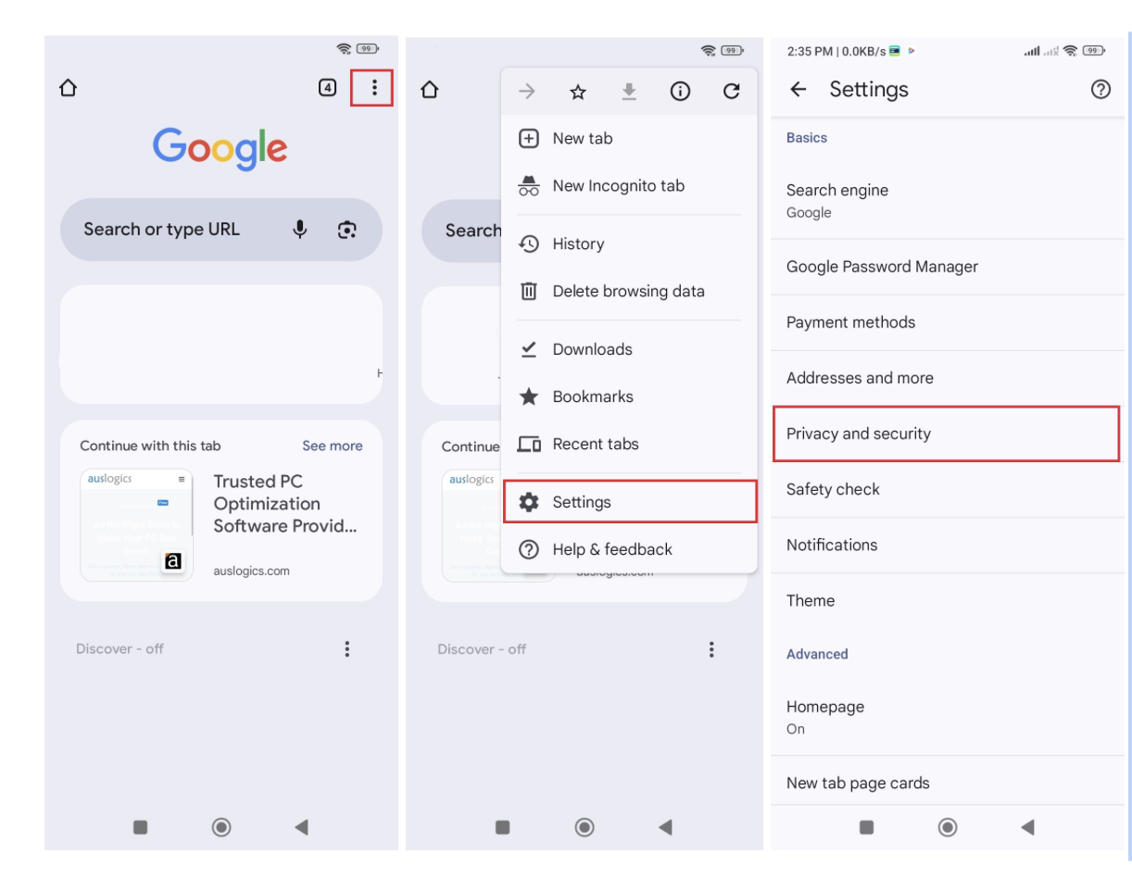The image size is (1132, 878).
Task: Tap the forward navigation arrow
Action: [527, 92]
